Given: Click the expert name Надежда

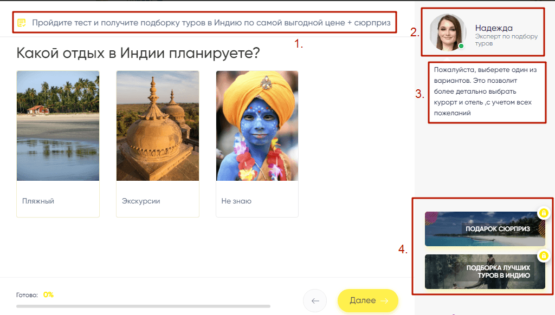Looking at the screenshot, I should (493, 28).
